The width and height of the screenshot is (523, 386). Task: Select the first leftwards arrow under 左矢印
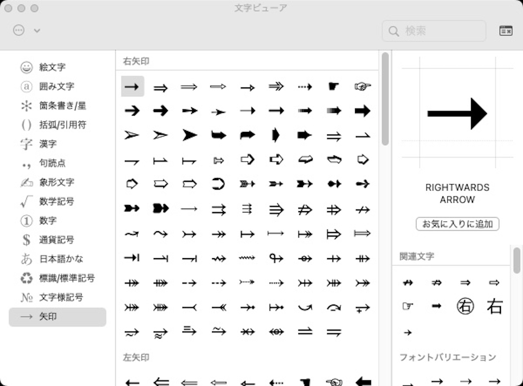(132, 382)
